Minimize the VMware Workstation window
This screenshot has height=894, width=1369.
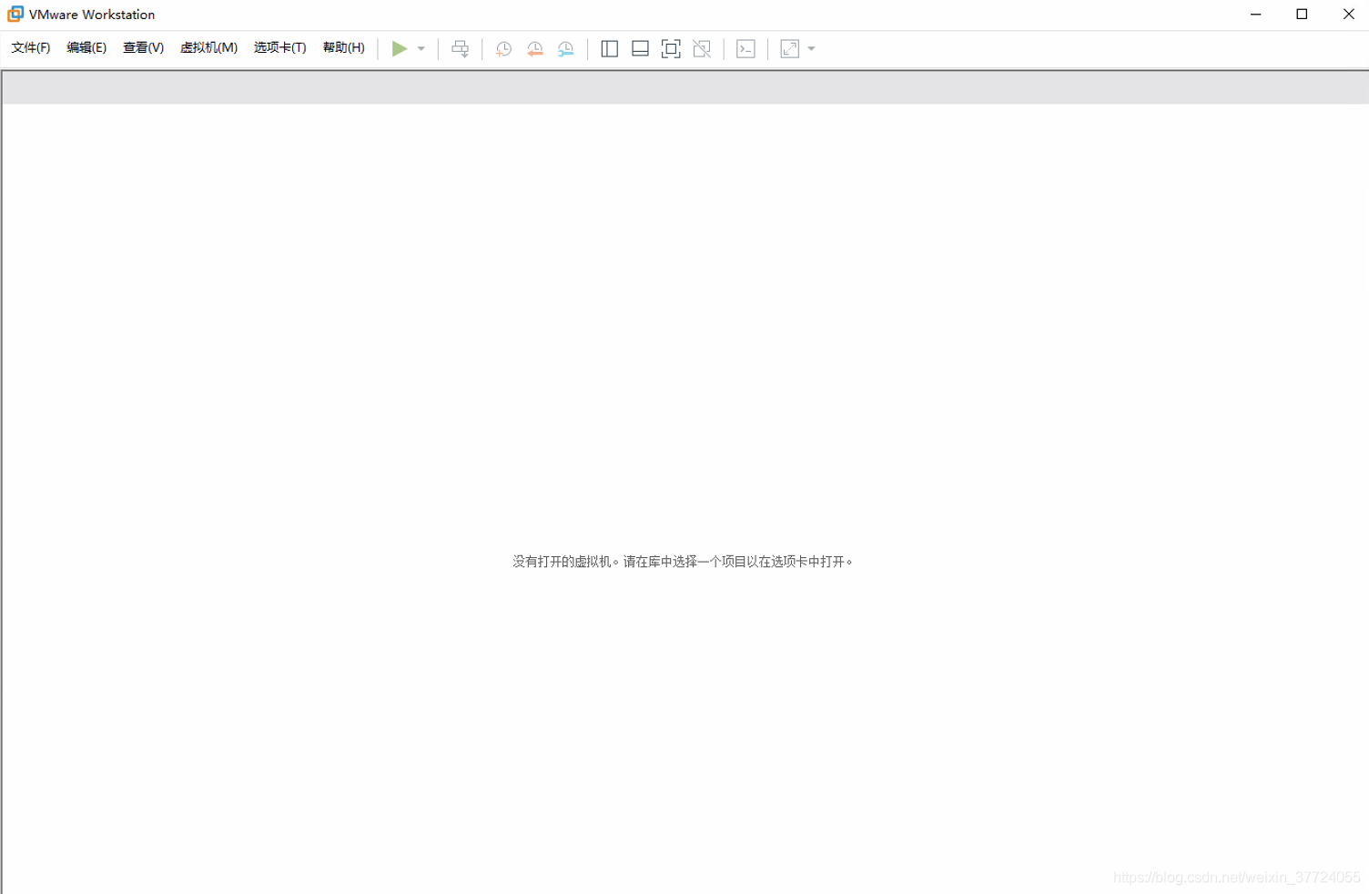(1256, 15)
